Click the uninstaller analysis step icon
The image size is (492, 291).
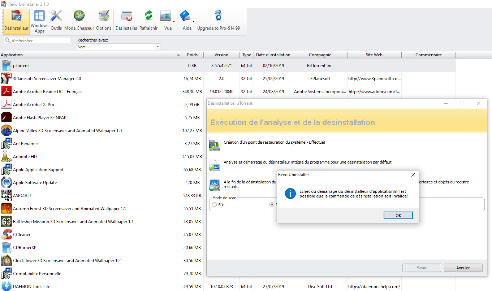tap(215, 165)
